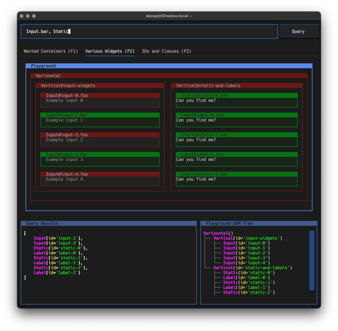Click the Example input 0 field
The height and width of the screenshot is (331, 338).
(100, 101)
